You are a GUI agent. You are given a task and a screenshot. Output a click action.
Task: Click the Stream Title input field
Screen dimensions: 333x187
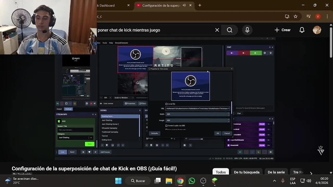point(75,130)
